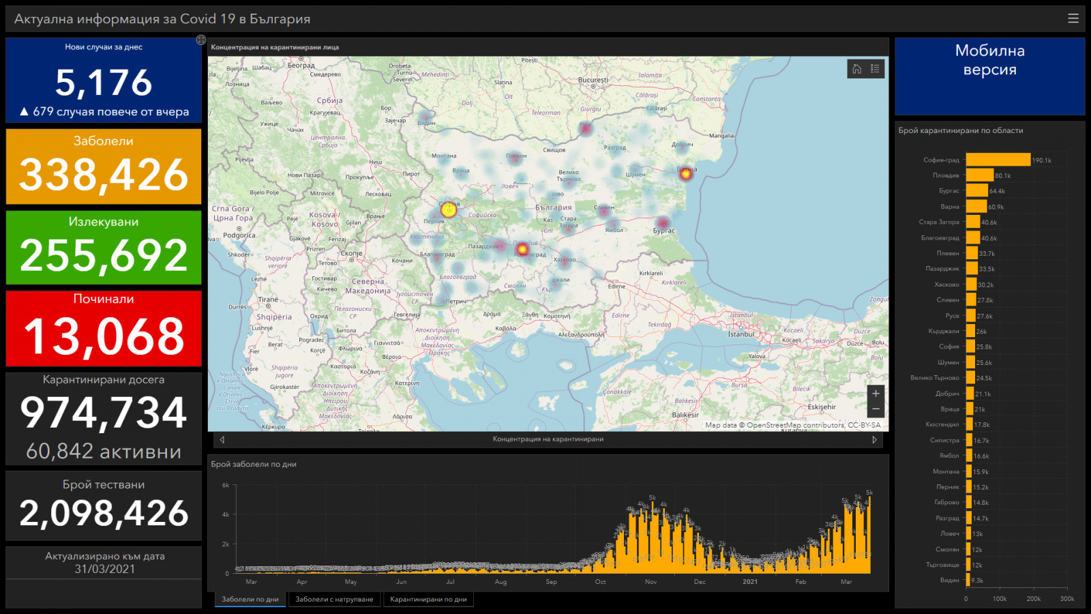The image size is (1091, 614).
Task: Go to previous map with left arrow
Action: pyautogui.click(x=222, y=439)
